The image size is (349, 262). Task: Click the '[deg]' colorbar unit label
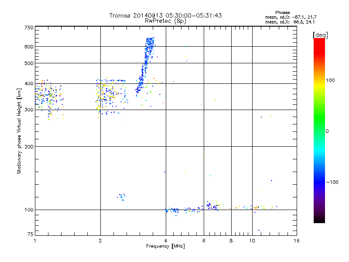tap(320, 35)
